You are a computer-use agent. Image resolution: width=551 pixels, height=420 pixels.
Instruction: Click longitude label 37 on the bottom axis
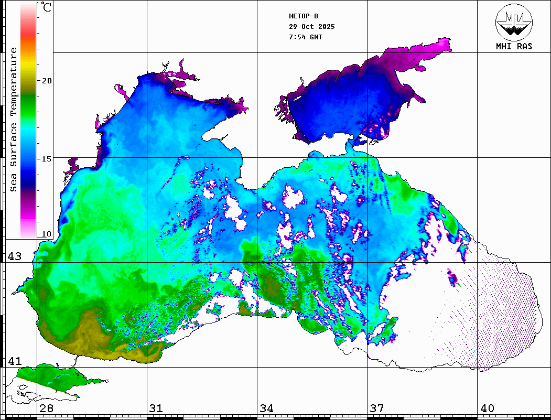[x=376, y=408]
